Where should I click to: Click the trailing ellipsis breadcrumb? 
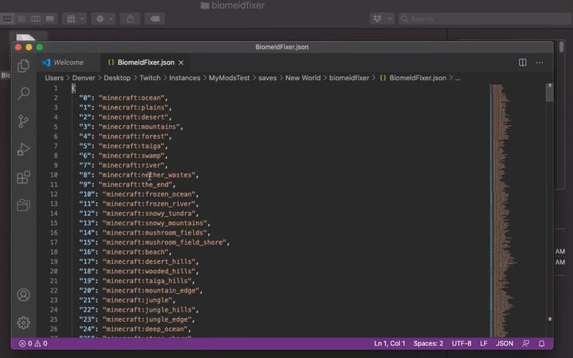pyautogui.click(x=457, y=78)
